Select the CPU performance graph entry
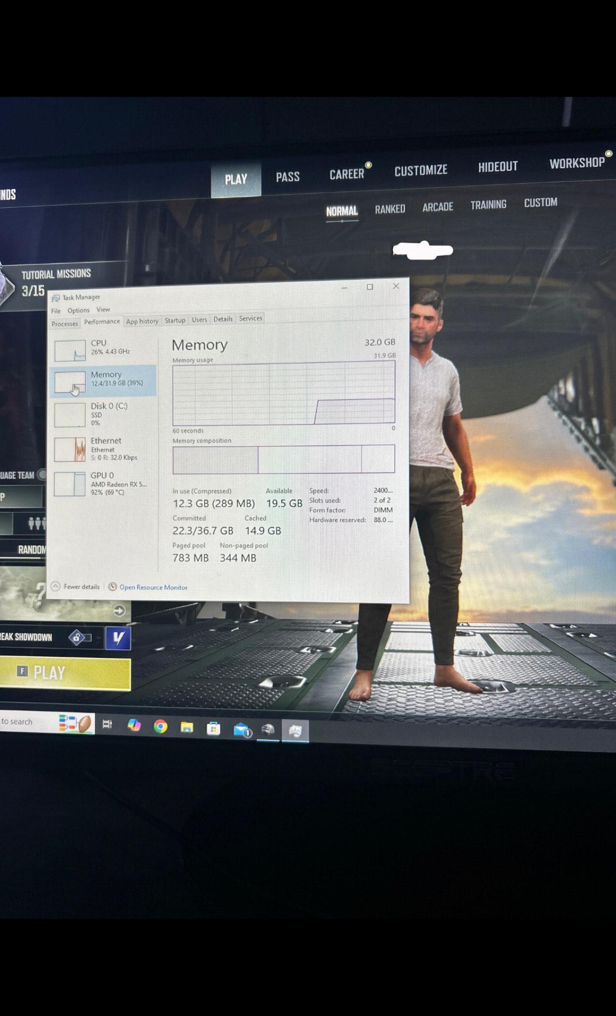This screenshot has height=1016, width=616. tap(104, 349)
